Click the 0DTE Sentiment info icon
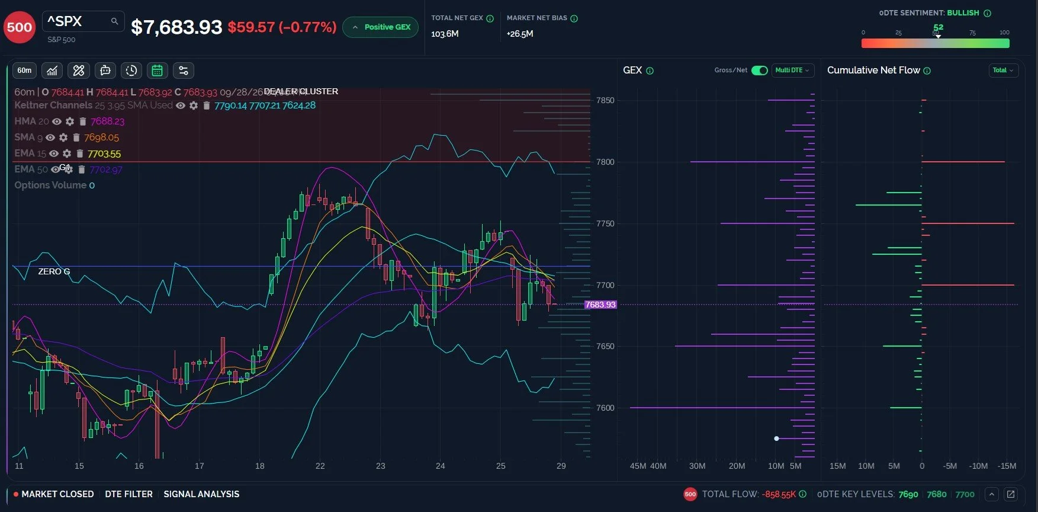The height and width of the screenshot is (512, 1038). [x=987, y=13]
